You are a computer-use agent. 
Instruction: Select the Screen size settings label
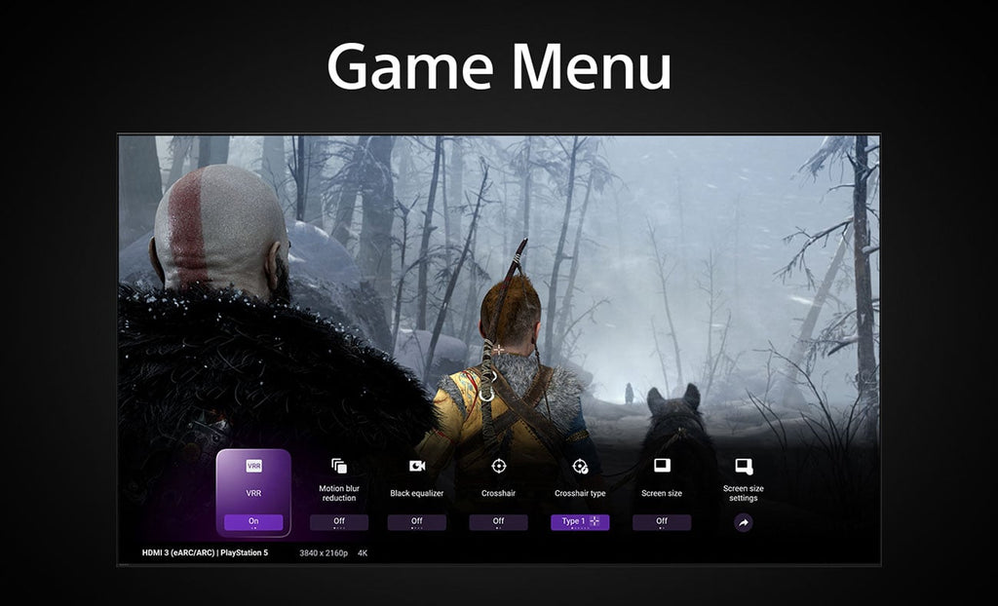[x=744, y=493]
